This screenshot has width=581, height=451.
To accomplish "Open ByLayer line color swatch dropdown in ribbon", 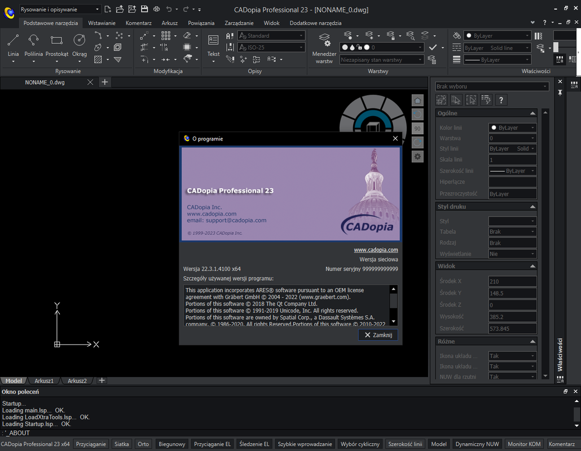I will [498, 36].
